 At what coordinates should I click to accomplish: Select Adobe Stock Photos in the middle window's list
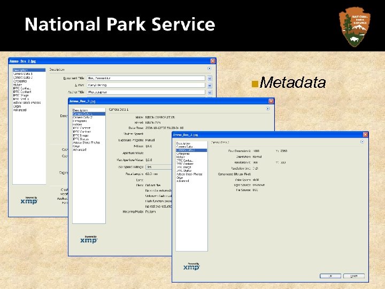(87, 142)
